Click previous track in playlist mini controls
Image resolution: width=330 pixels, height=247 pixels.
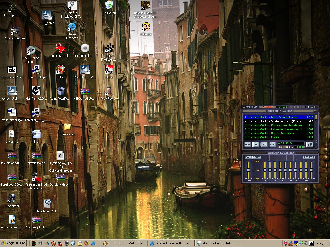[x=279, y=147]
